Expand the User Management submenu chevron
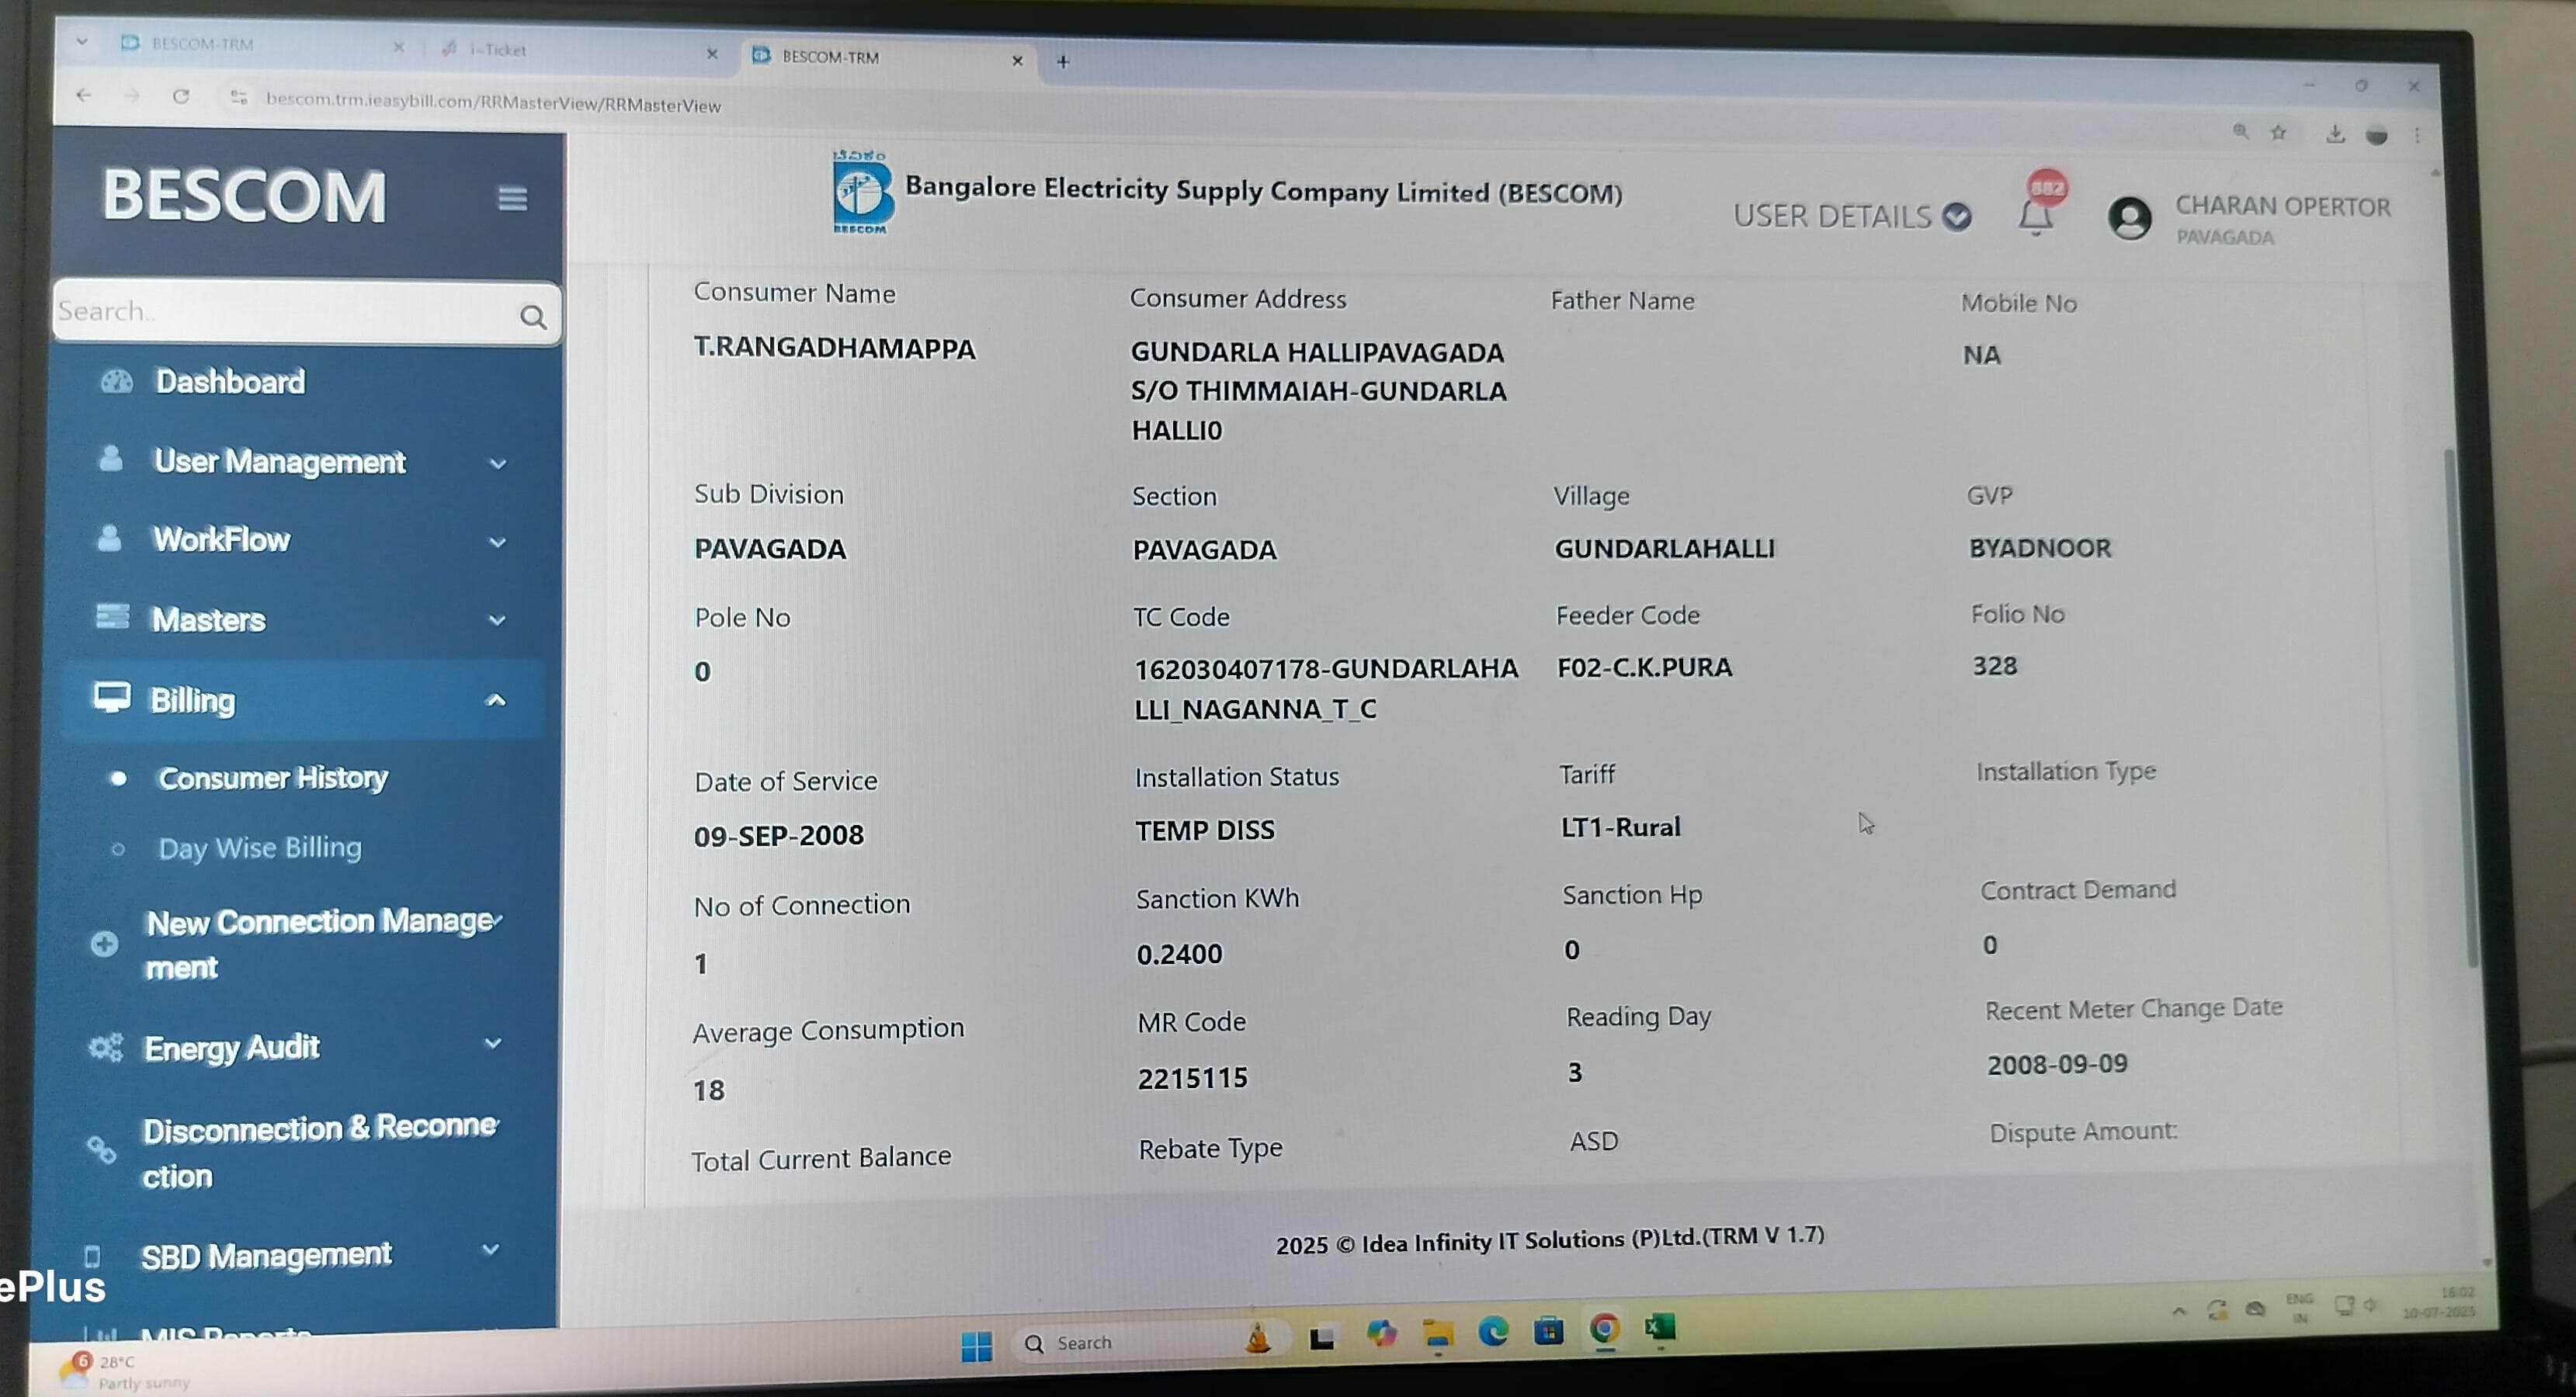Viewport: 2576px width, 1397px height. [498, 464]
